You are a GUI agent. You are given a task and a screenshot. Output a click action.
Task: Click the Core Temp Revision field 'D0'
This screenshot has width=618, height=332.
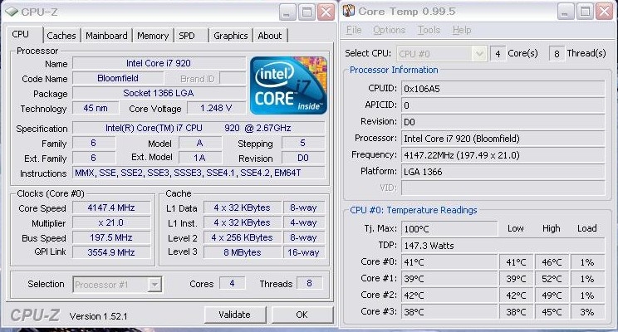click(x=503, y=122)
